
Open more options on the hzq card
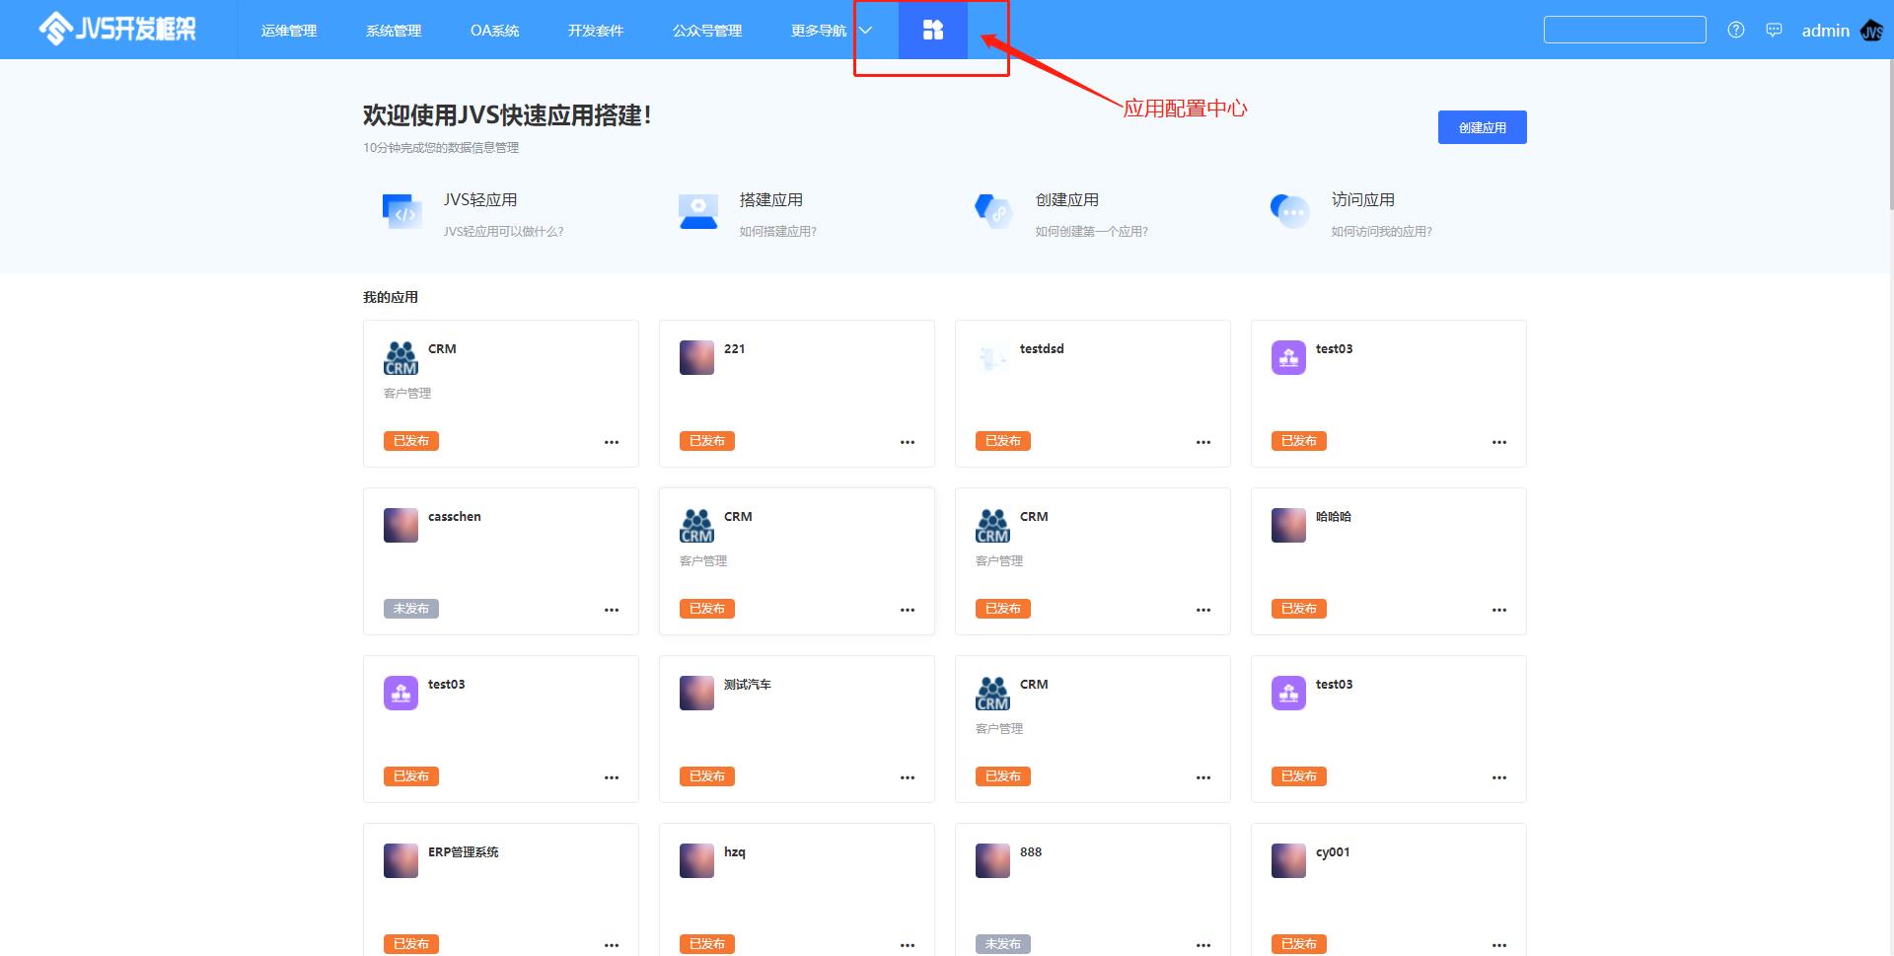908,945
